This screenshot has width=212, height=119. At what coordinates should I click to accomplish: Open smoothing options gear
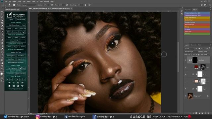pyautogui.click(x=85, y=5)
